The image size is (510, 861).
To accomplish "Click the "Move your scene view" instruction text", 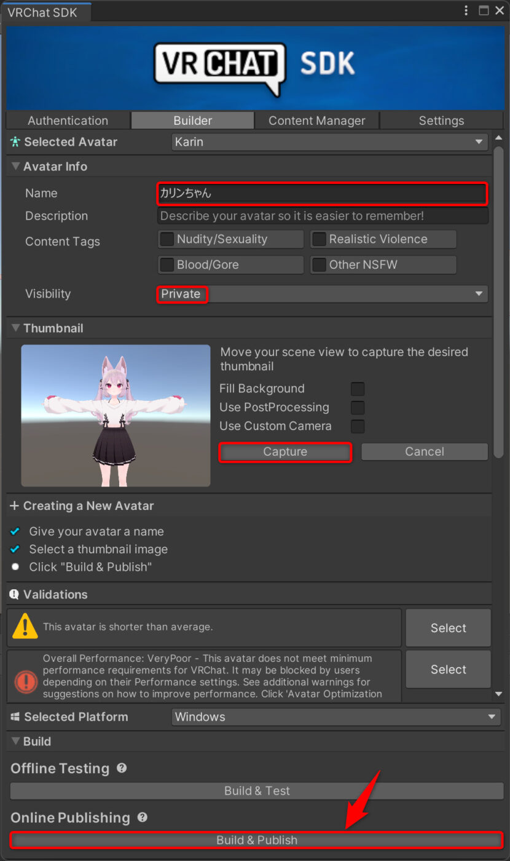I will [344, 359].
